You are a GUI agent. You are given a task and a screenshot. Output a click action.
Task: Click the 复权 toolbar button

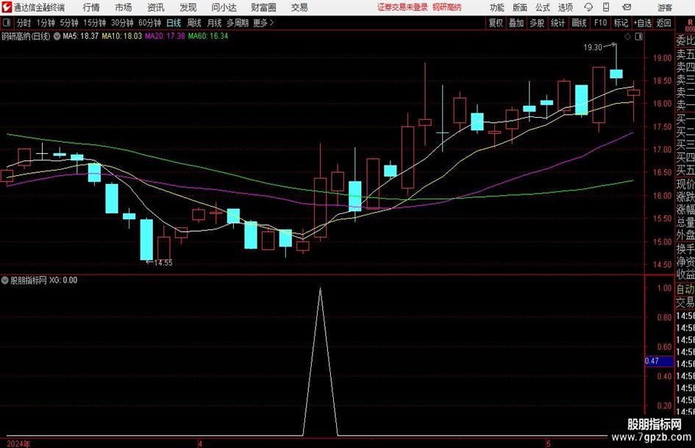[x=496, y=23]
